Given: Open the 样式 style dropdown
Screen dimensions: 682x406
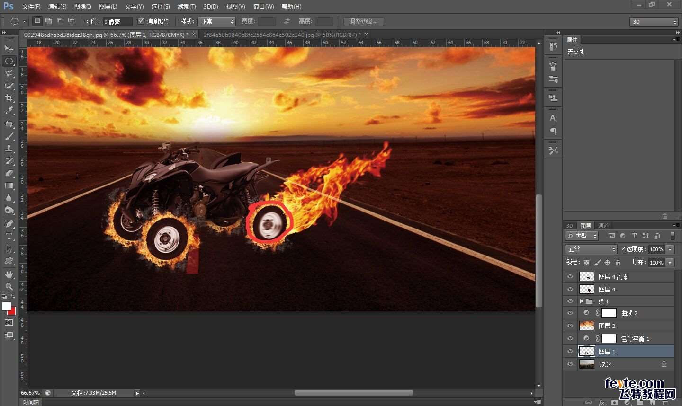Looking at the screenshot, I should coord(217,21).
